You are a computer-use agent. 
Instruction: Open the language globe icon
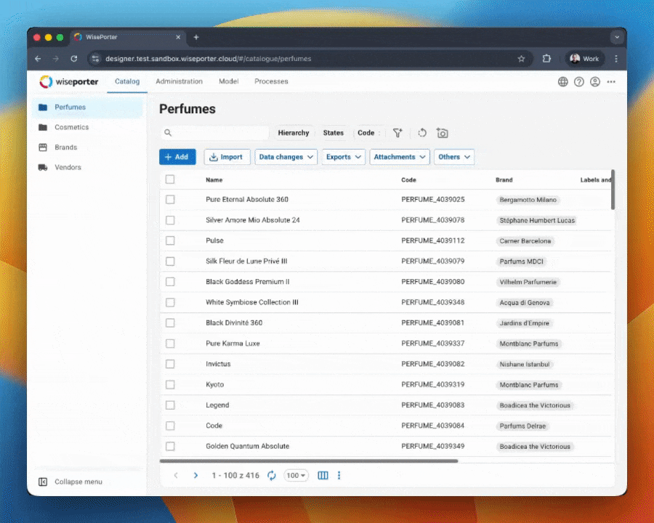click(563, 82)
